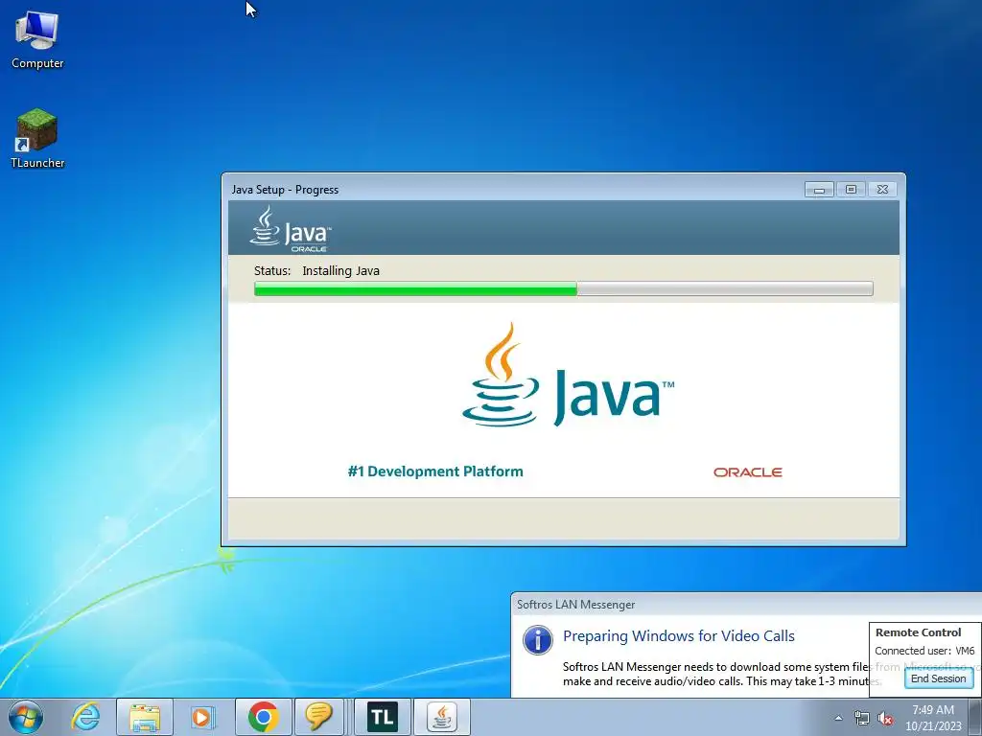
Task: Click the Softros info icon
Action: click(x=537, y=639)
